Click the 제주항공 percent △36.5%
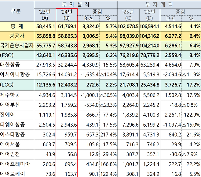201x177 pixels. point(108,95)
